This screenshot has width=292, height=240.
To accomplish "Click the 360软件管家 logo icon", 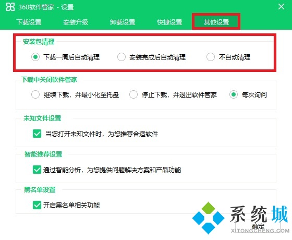I will coord(10,7).
